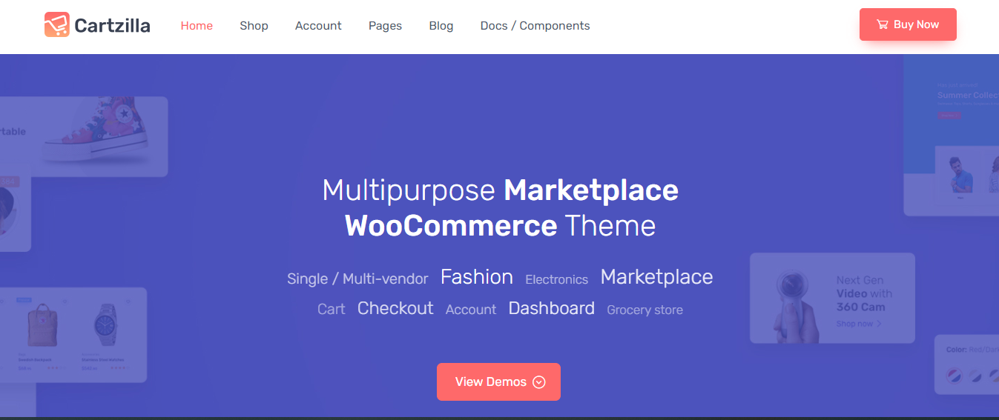
Task: Select the Electronics tag
Action: coord(556,280)
